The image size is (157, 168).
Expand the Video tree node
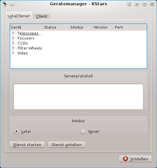click(13, 53)
